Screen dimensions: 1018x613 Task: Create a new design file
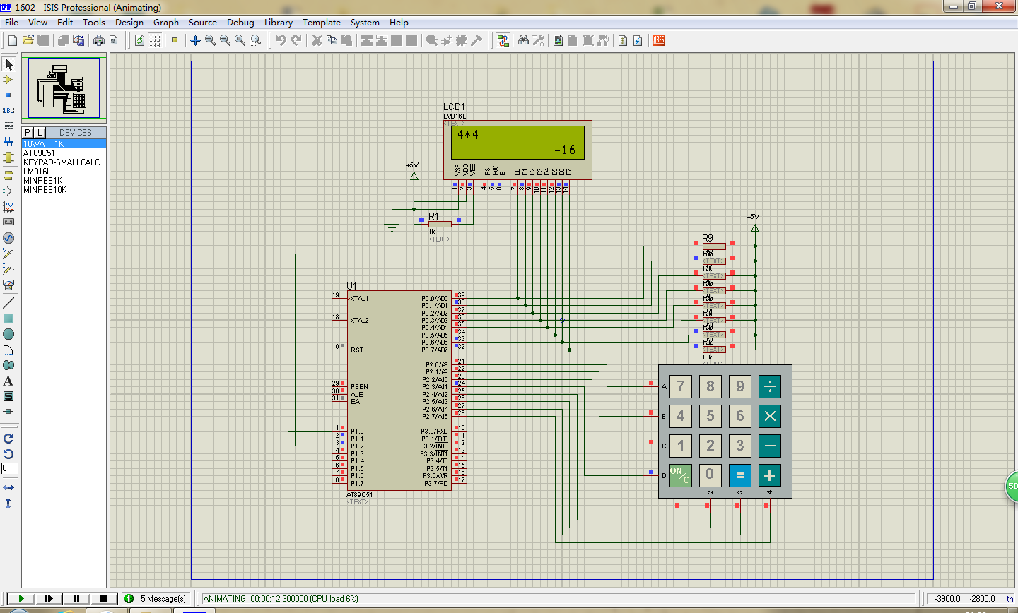coord(12,40)
